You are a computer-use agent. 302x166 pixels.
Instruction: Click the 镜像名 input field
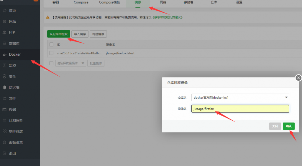coord(240,109)
